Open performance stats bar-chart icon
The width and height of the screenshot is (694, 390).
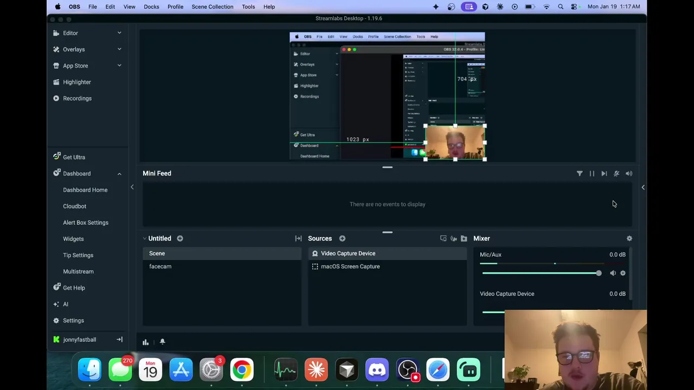[145, 342]
